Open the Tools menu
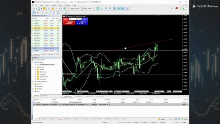The height and width of the screenshot is (124, 220). coord(60,5)
